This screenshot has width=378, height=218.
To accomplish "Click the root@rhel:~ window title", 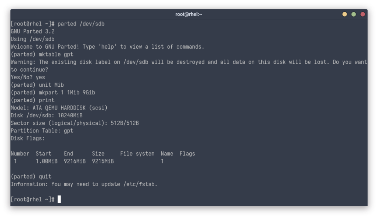I will 189,14.
